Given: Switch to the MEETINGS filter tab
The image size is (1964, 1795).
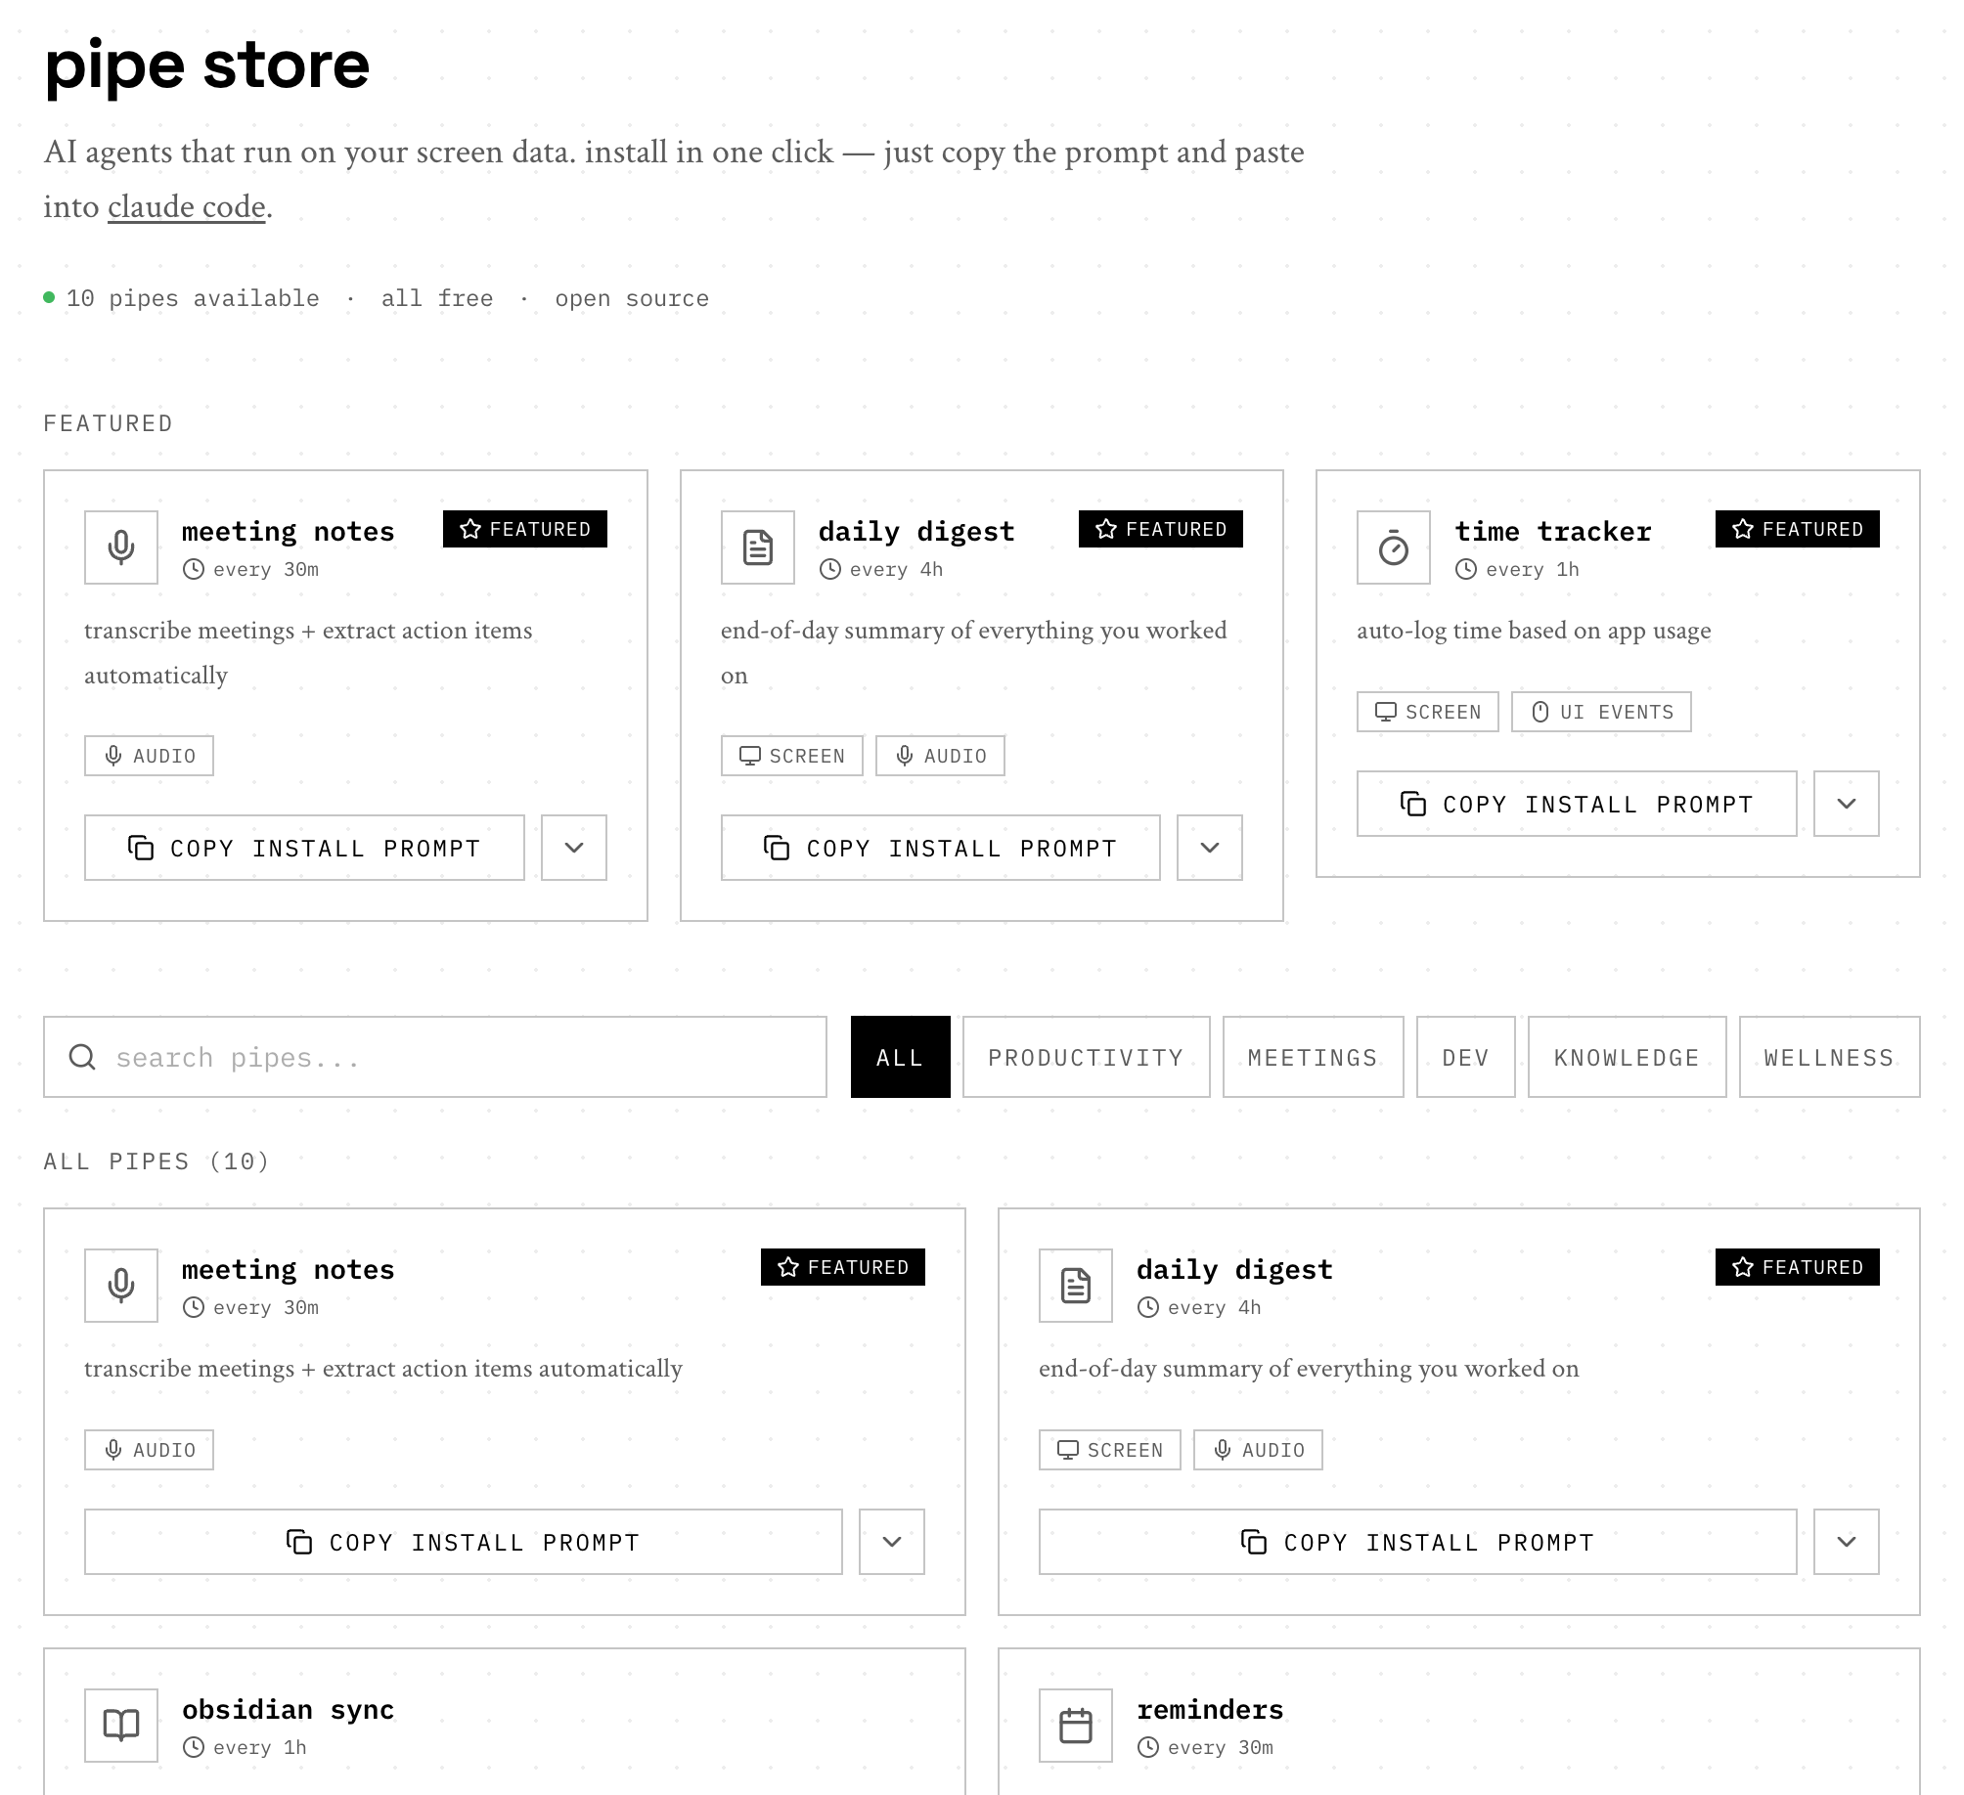Looking at the screenshot, I should pyautogui.click(x=1313, y=1057).
